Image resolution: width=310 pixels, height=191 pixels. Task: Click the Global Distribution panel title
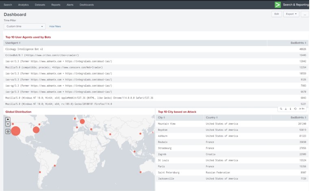(18, 112)
